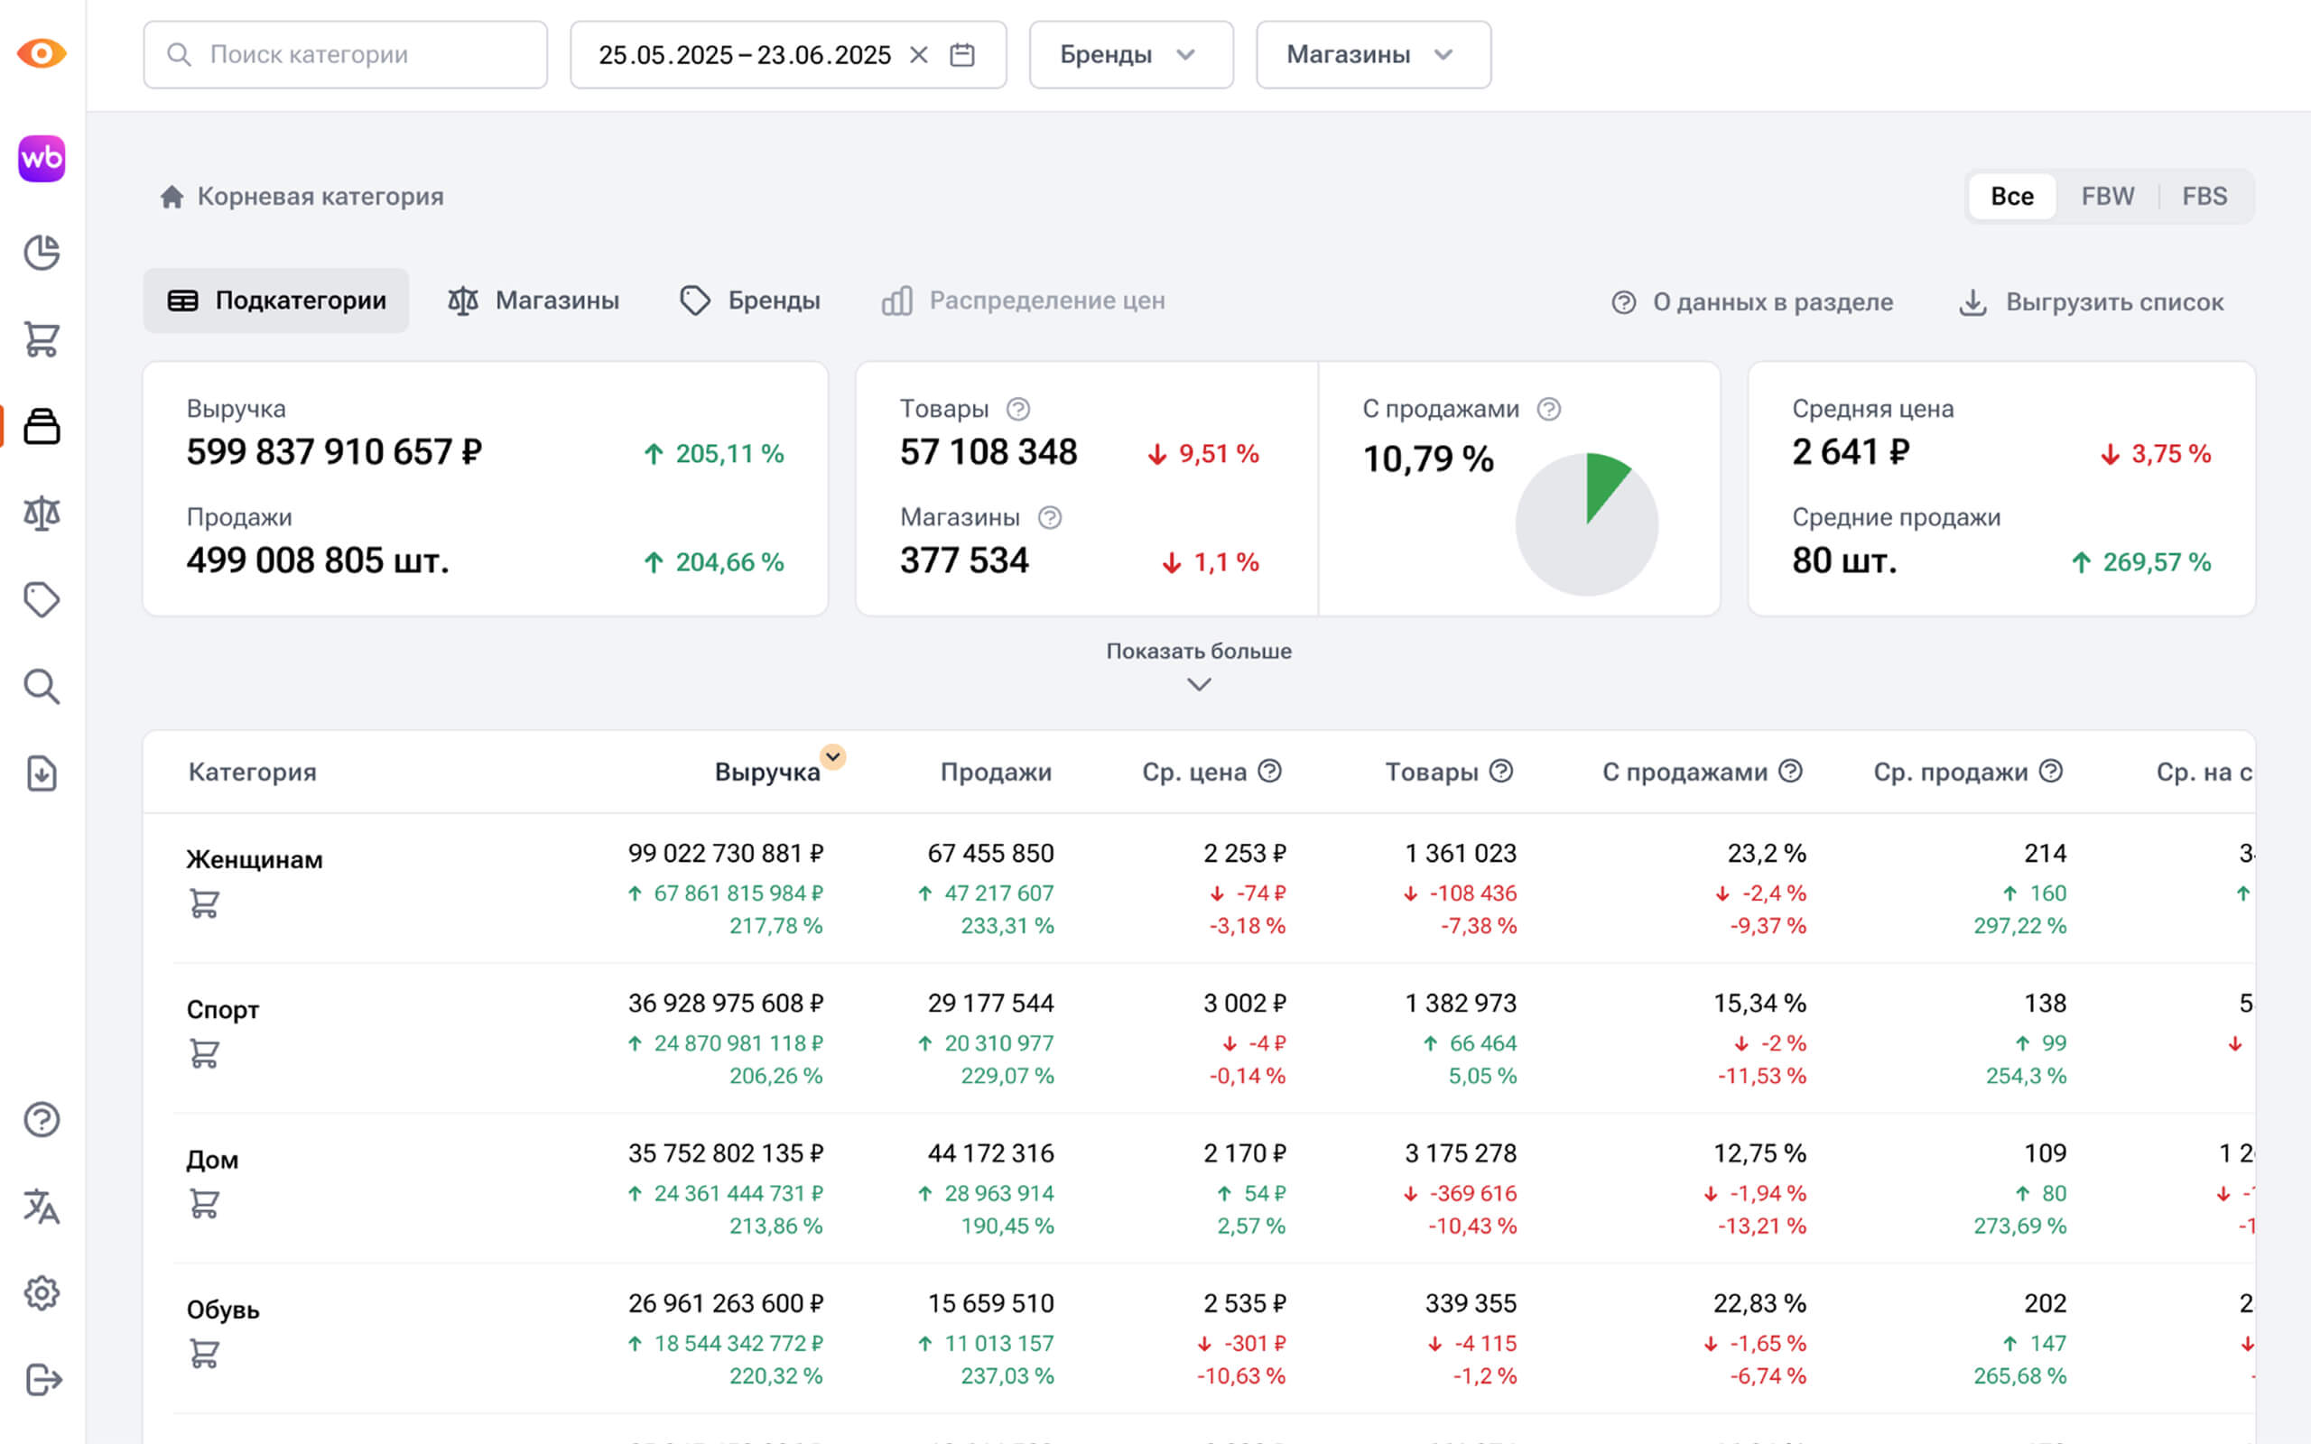Switch fulfillment filter to FBS
The image size is (2311, 1444).
2204,197
